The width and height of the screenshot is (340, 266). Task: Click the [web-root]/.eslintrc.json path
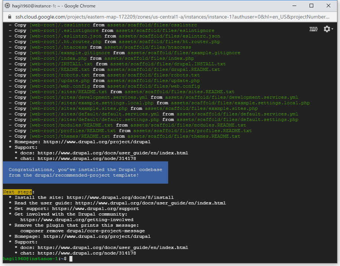[65, 36]
